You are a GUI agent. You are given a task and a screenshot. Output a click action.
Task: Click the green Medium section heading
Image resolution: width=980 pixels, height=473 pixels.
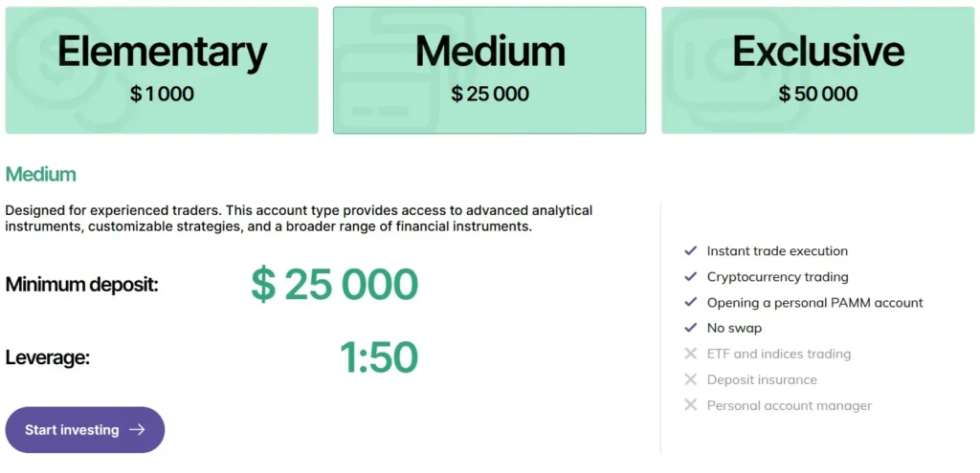click(x=40, y=175)
